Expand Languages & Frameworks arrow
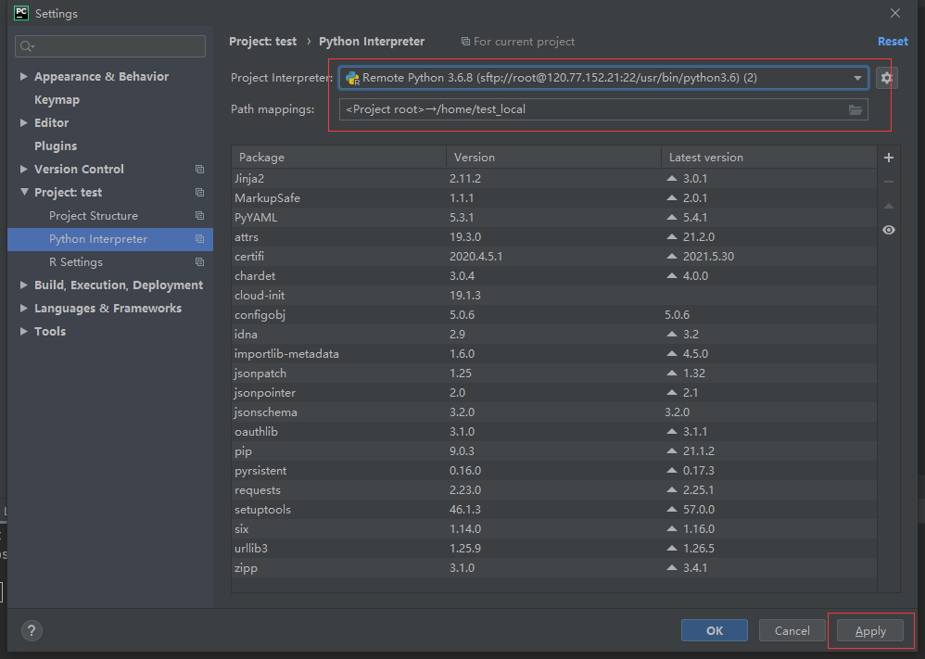Image resolution: width=925 pixels, height=659 pixels. pos(23,308)
